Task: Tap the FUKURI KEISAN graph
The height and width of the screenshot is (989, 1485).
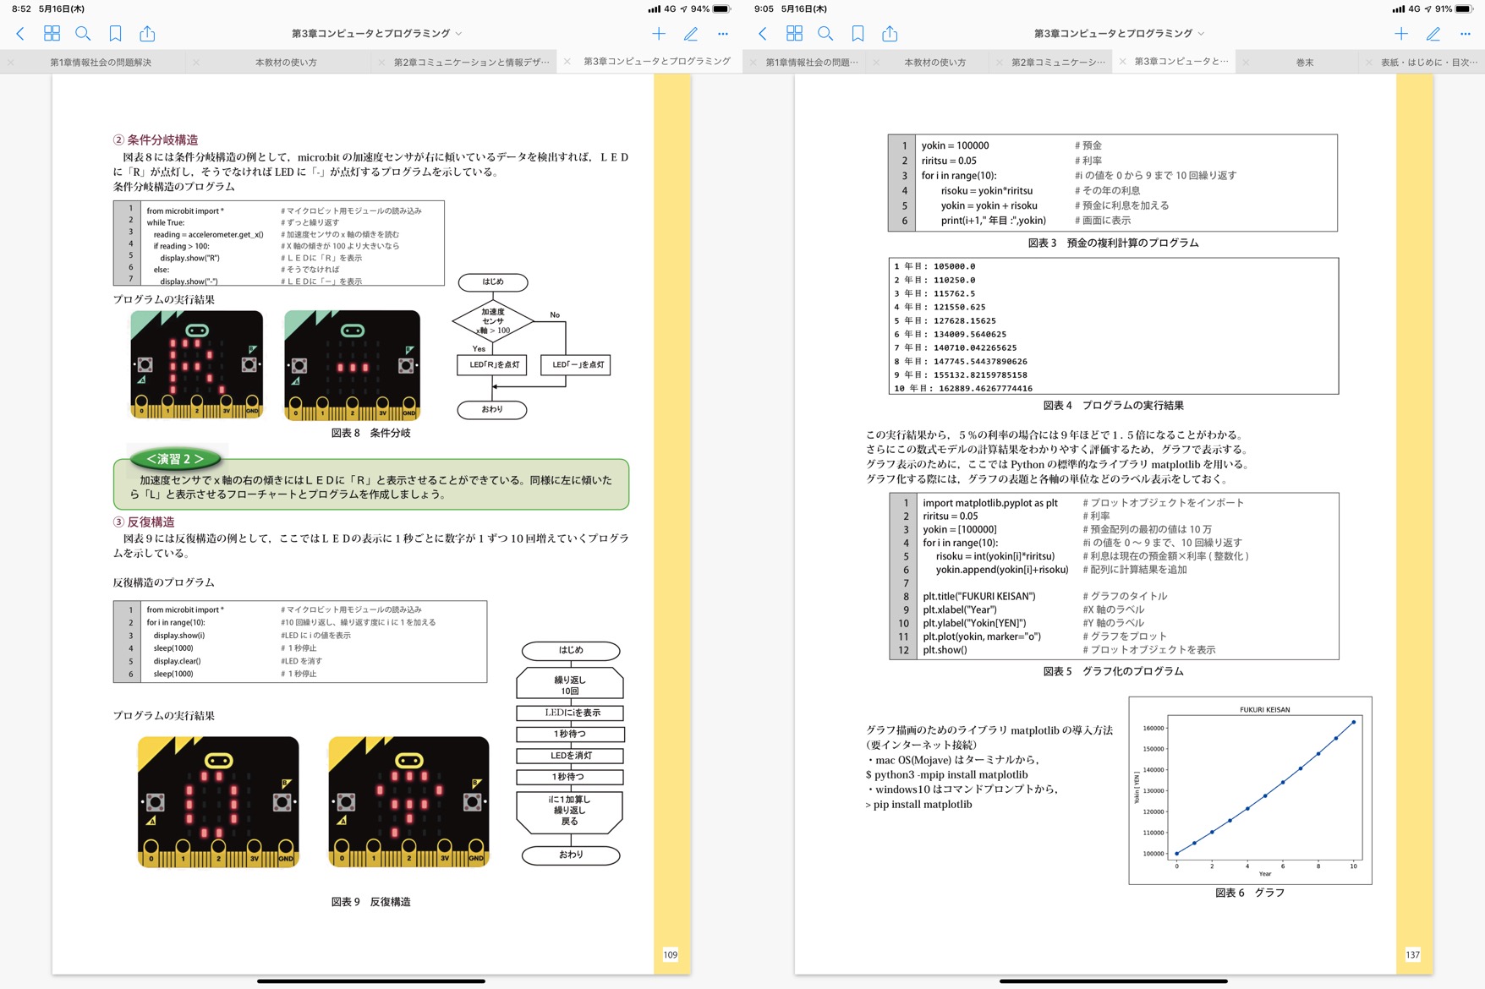Action: tap(1250, 790)
